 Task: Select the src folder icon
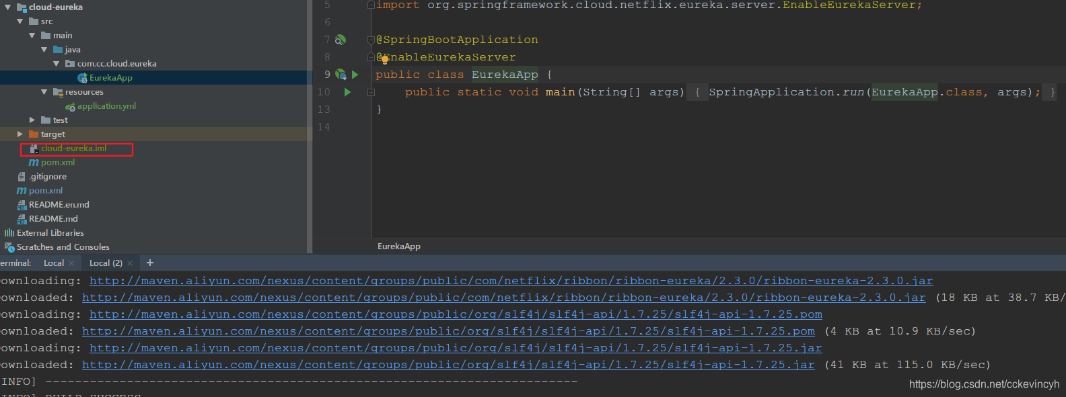coord(34,21)
